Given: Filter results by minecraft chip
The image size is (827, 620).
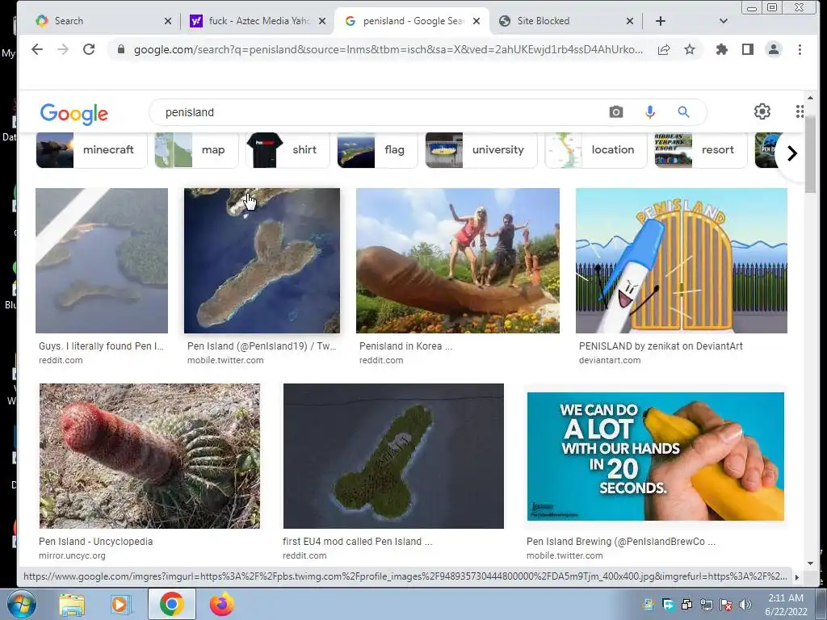Looking at the screenshot, I should 91,149.
